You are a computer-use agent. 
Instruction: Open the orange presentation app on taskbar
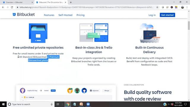[x=81, y=104]
